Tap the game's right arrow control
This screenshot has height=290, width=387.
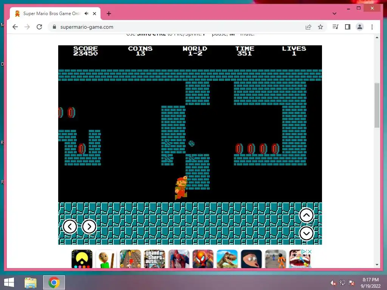pyautogui.click(x=89, y=227)
